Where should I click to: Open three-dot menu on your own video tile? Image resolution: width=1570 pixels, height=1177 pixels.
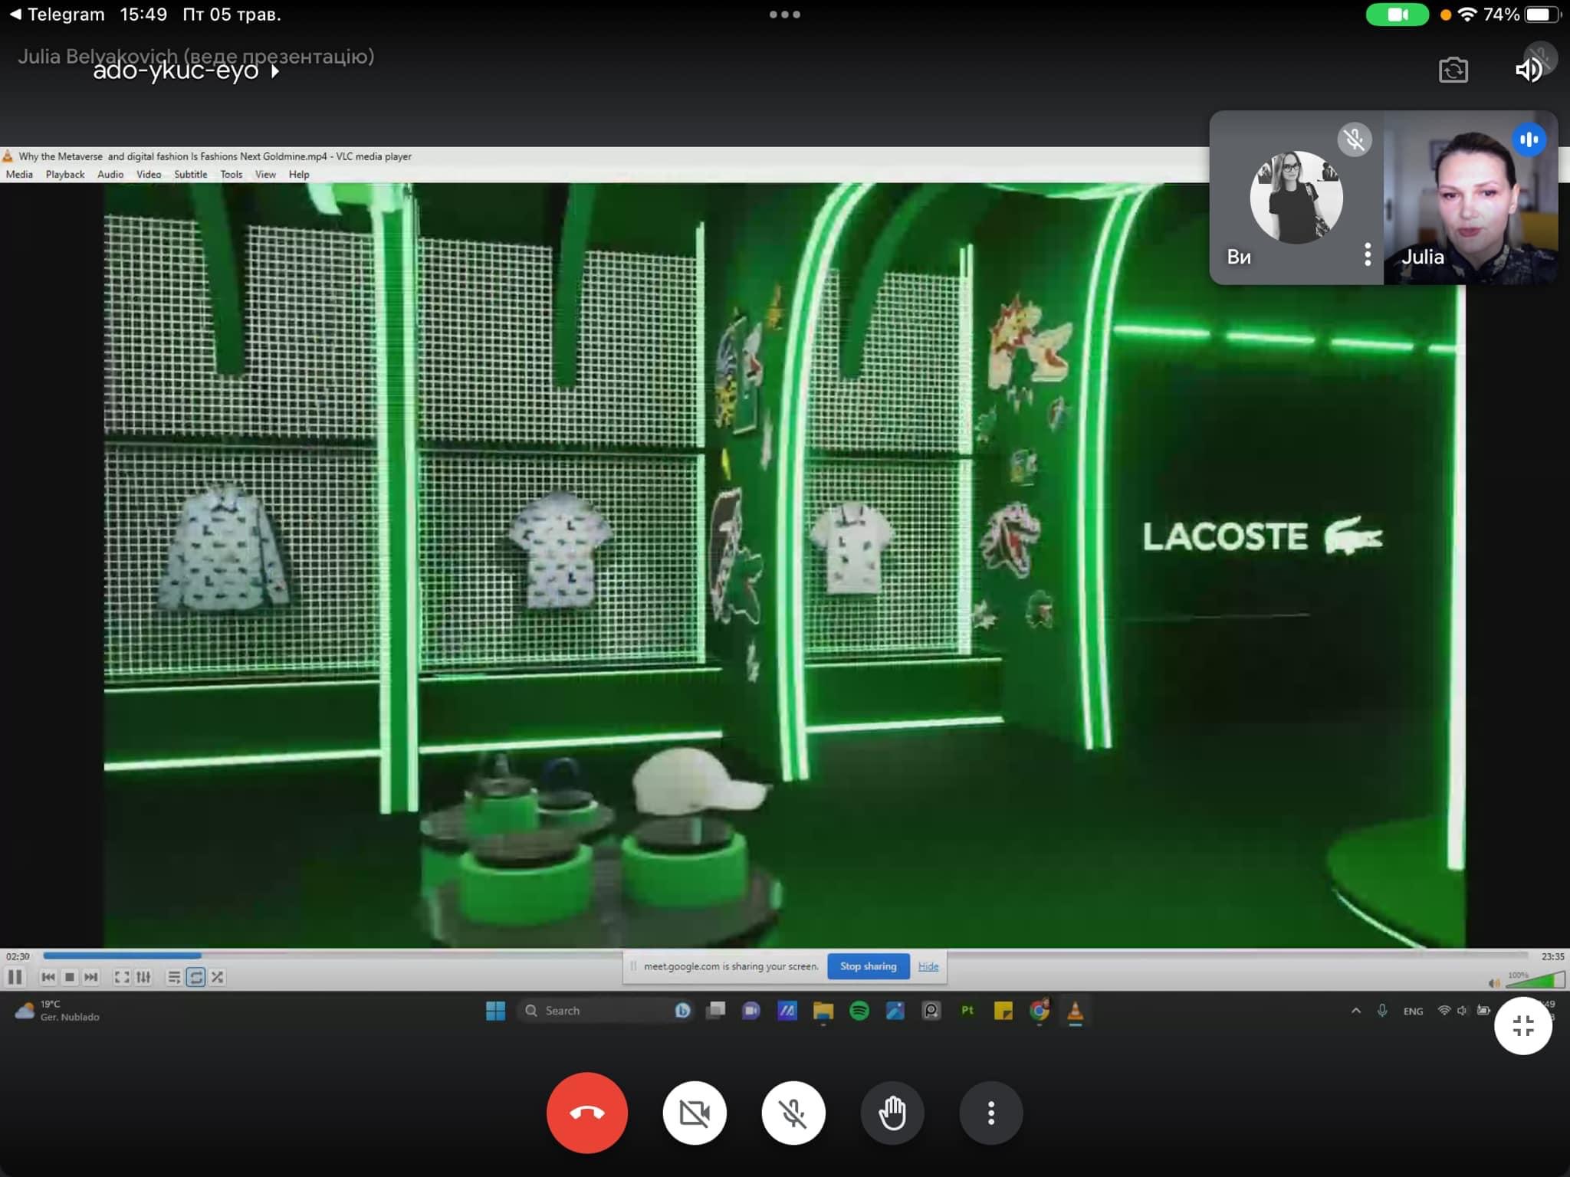[x=1368, y=254]
